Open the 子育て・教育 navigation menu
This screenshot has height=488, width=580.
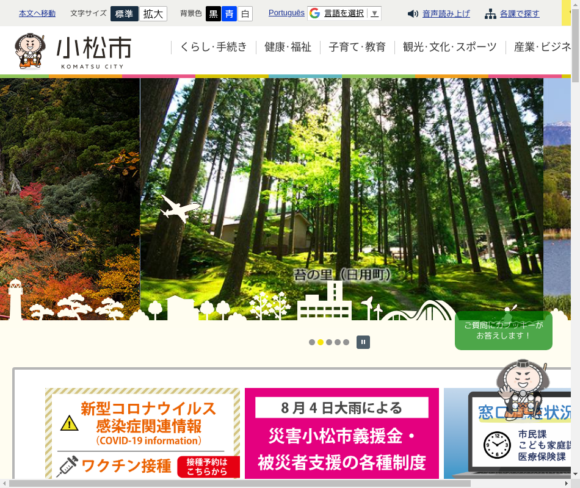pos(357,47)
